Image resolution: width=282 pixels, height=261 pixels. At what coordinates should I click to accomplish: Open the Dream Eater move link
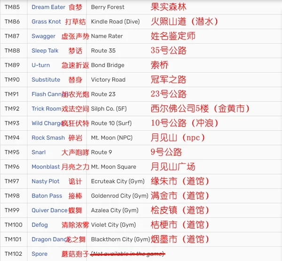(x=48, y=7)
